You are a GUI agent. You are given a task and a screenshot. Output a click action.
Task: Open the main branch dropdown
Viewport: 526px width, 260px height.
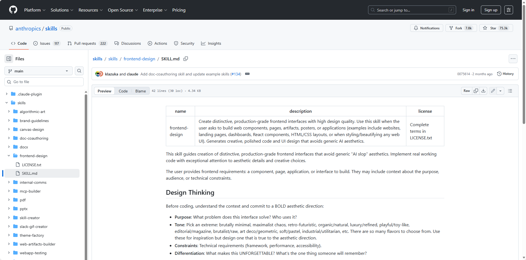click(x=39, y=71)
